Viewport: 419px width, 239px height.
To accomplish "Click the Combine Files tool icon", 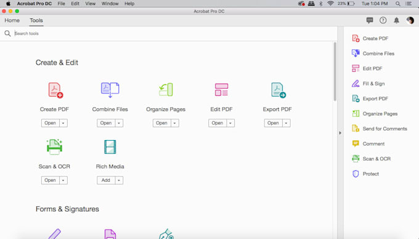I will pos(110,90).
